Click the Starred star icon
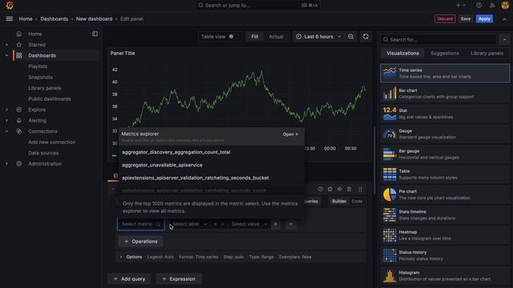 [x=19, y=45]
